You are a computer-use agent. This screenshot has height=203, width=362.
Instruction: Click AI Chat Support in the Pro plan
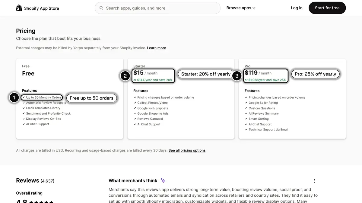coord(260,124)
